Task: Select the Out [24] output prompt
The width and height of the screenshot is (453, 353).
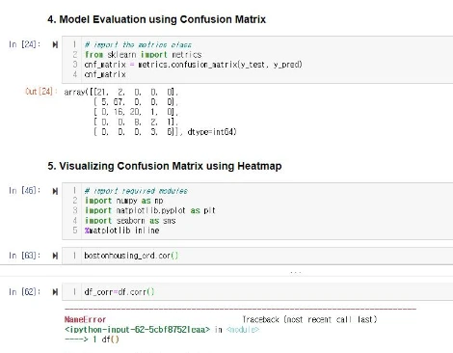Action: 41,92
